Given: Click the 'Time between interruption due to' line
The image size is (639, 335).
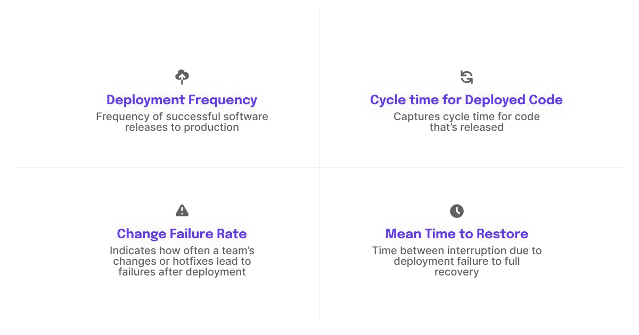Looking at the screenshot, I should (456, 250).
